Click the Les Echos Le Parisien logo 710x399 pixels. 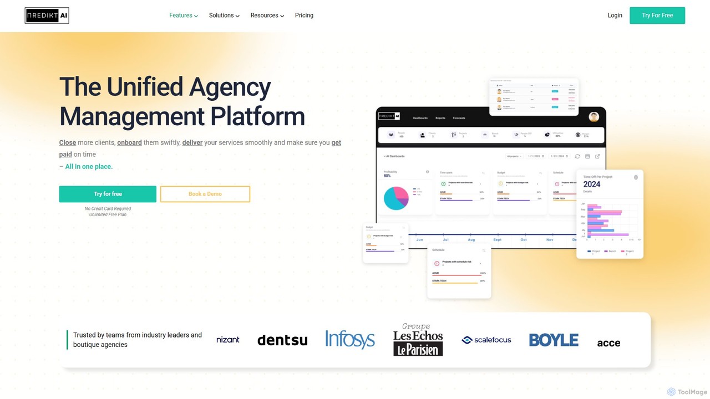pyautogui.click(x=418, y=339)
